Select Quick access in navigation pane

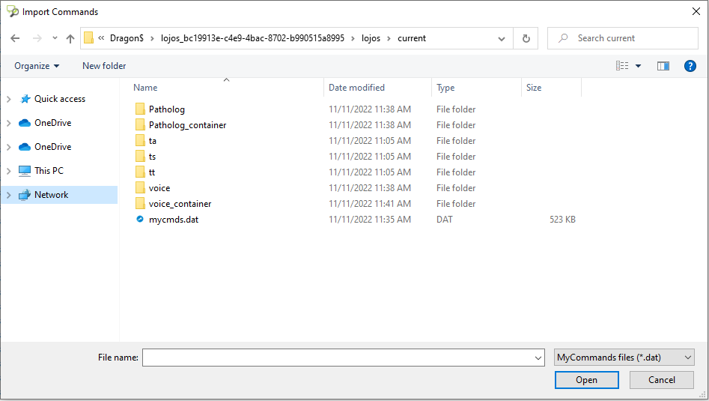click(x=60, y=99)
